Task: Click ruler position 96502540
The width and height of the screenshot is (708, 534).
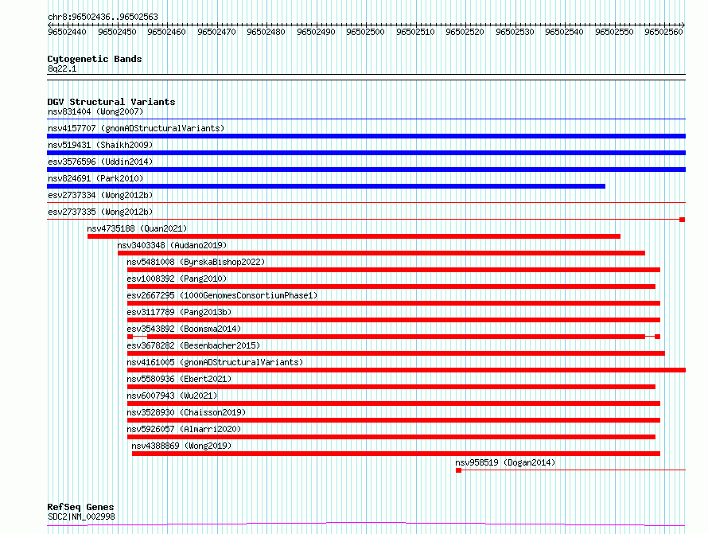Action: pos(565,32)
